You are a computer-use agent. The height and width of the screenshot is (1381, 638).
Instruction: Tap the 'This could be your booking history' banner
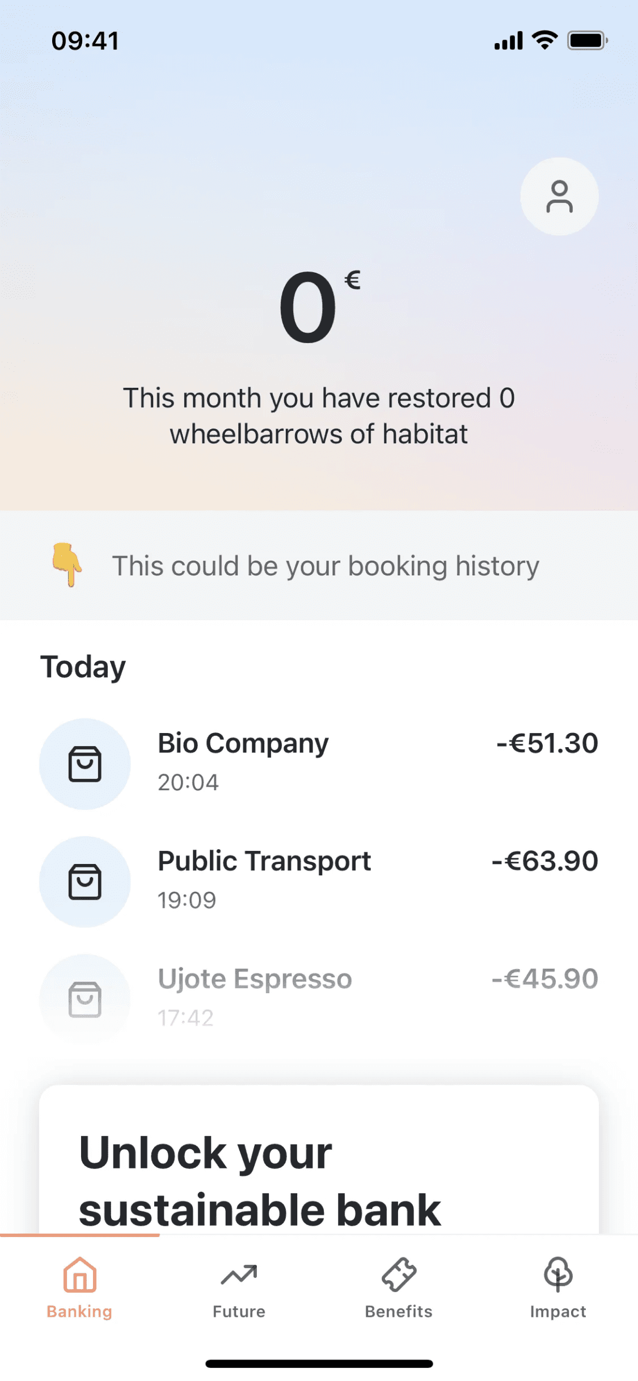[x=326, y=566]
